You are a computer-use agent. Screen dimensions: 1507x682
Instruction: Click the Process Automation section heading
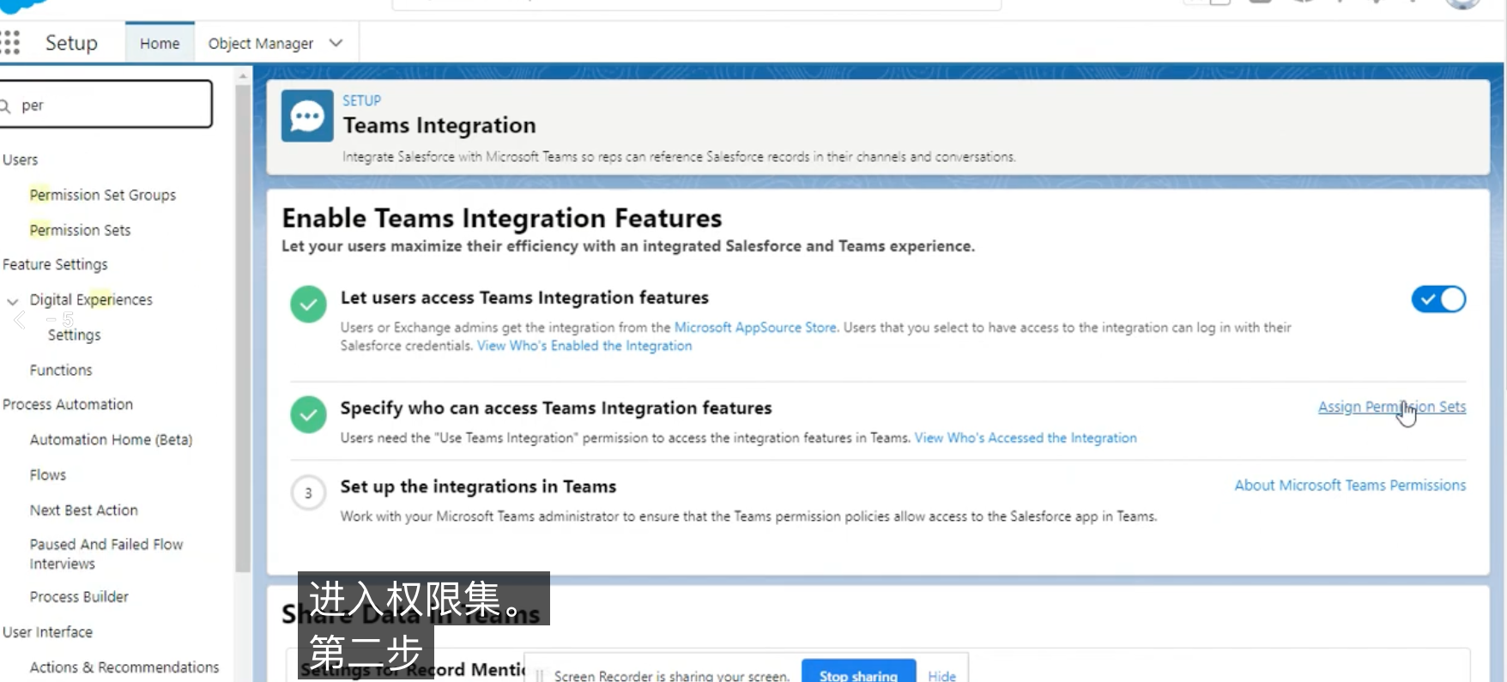pyautogui.click(x=68, y=404)
